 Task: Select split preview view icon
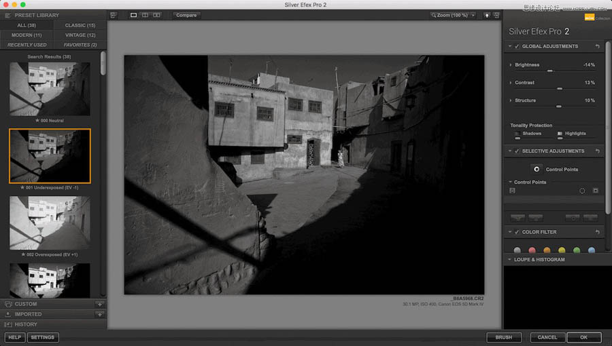pyautogui.click(x=145, y=15)
